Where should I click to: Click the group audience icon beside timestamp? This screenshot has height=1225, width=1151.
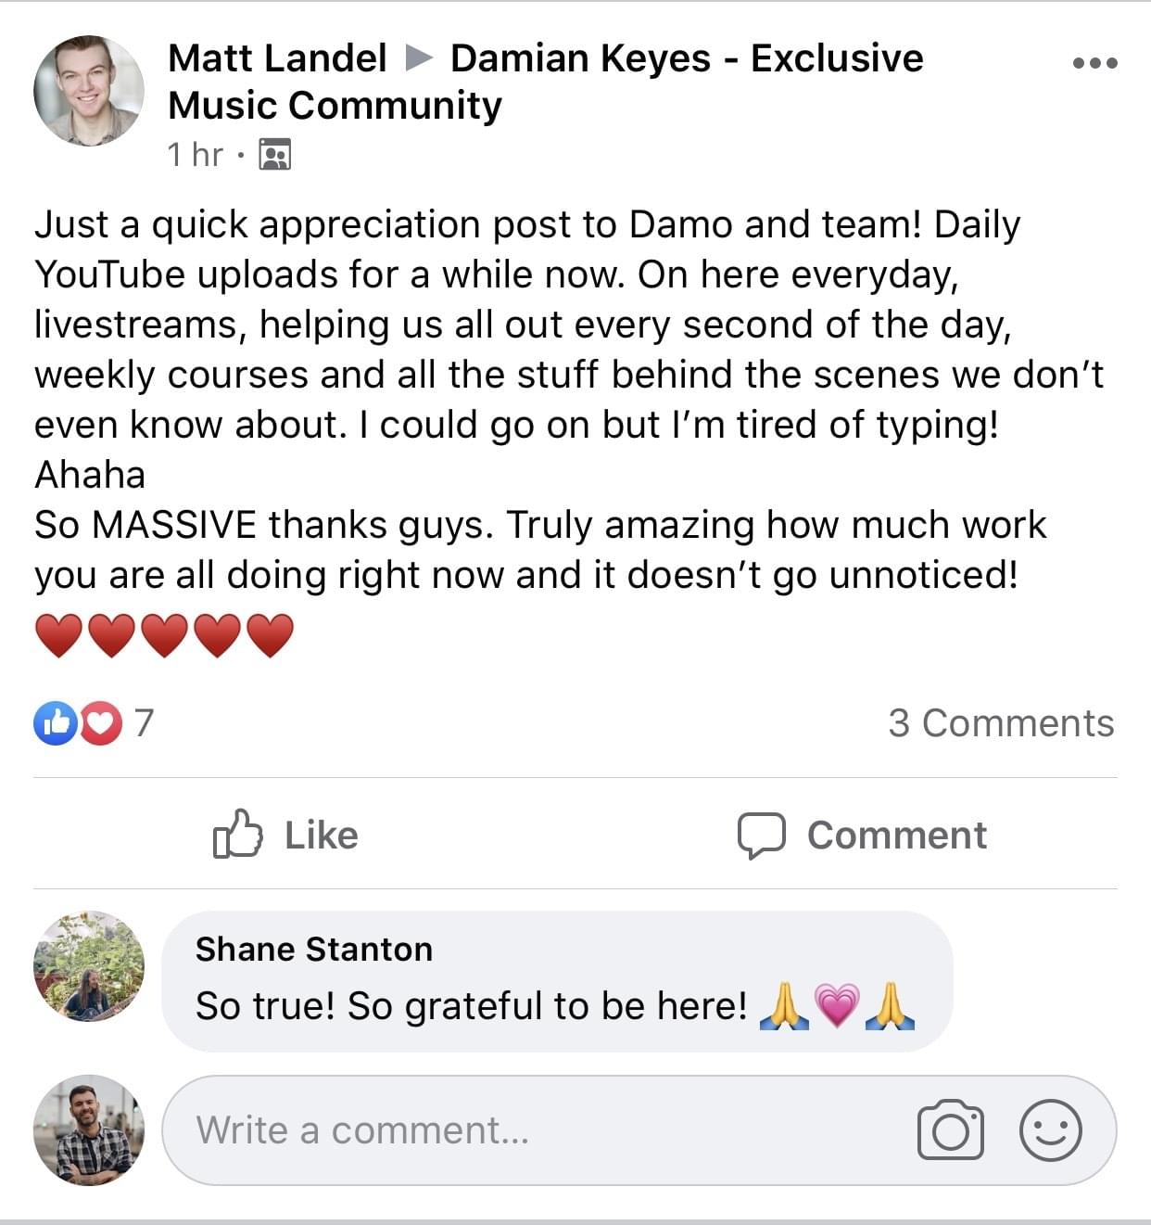tap(274, 154)
